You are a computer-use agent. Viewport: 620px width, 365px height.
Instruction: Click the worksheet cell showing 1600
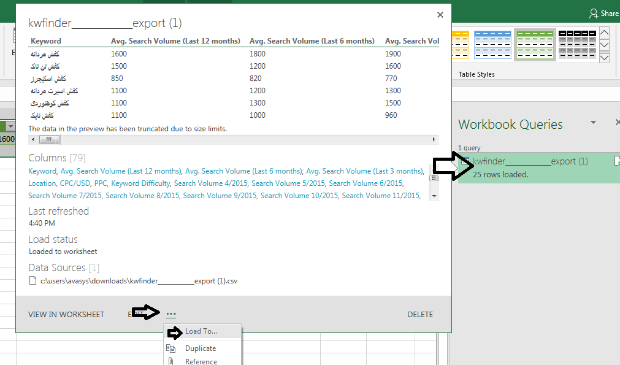click(x=7, y=139)
